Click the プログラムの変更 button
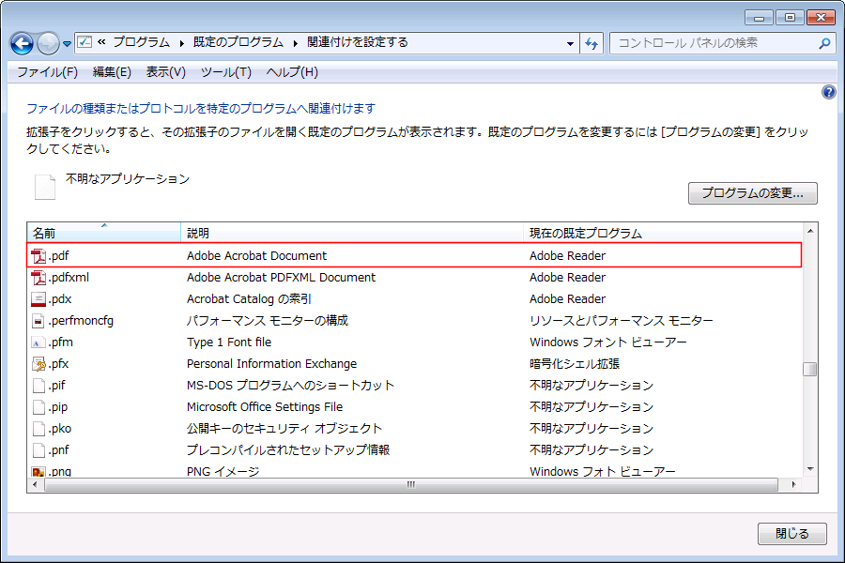Screen dimensions: 845x563 coord(752,193)
